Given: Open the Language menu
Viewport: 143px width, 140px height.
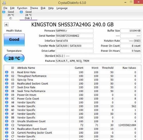Looking at the screenshot, I should (62, 8).
